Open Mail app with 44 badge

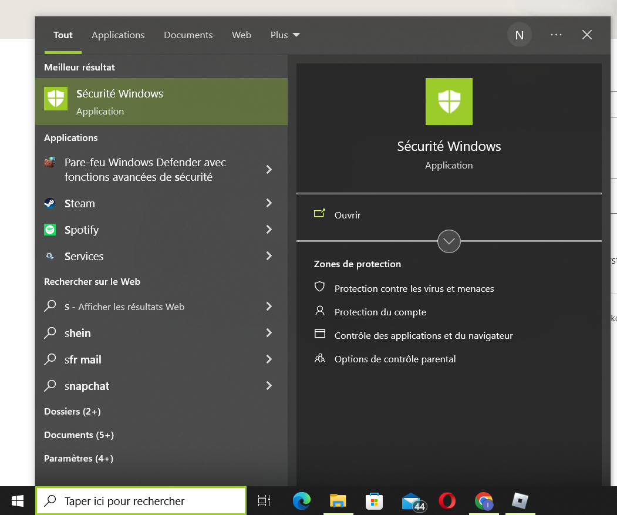(x=413, y=502)
